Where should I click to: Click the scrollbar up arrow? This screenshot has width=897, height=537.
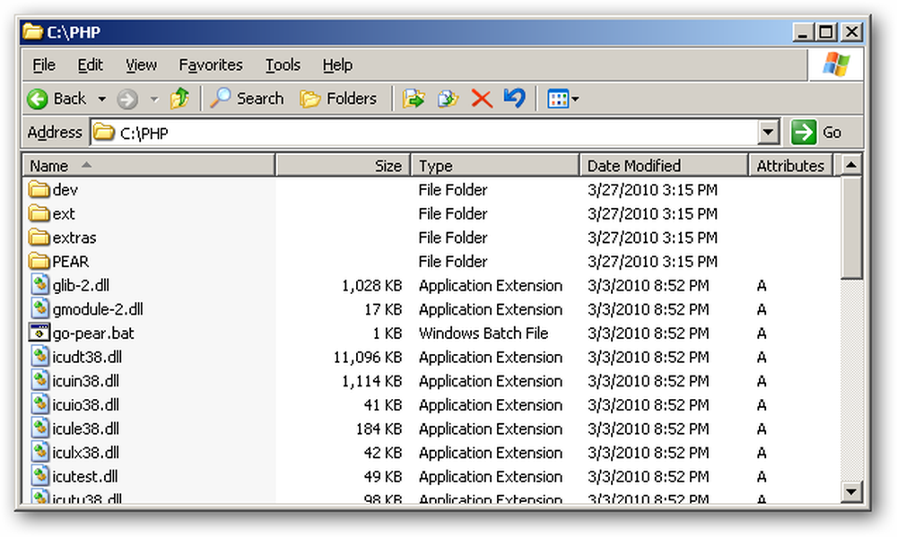tap(851, 166)
